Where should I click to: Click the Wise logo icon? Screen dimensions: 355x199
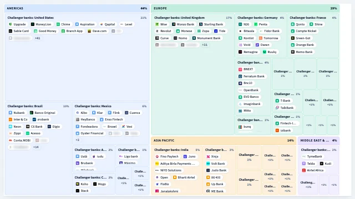(157, 24)
